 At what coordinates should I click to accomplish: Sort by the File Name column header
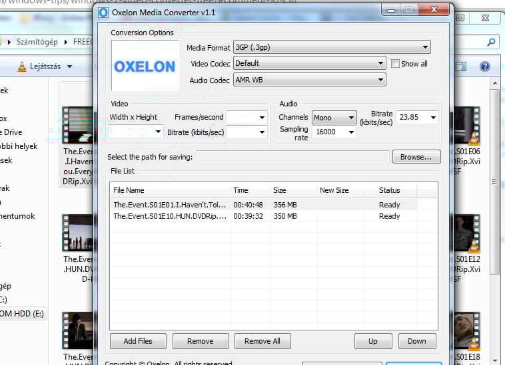171,190
